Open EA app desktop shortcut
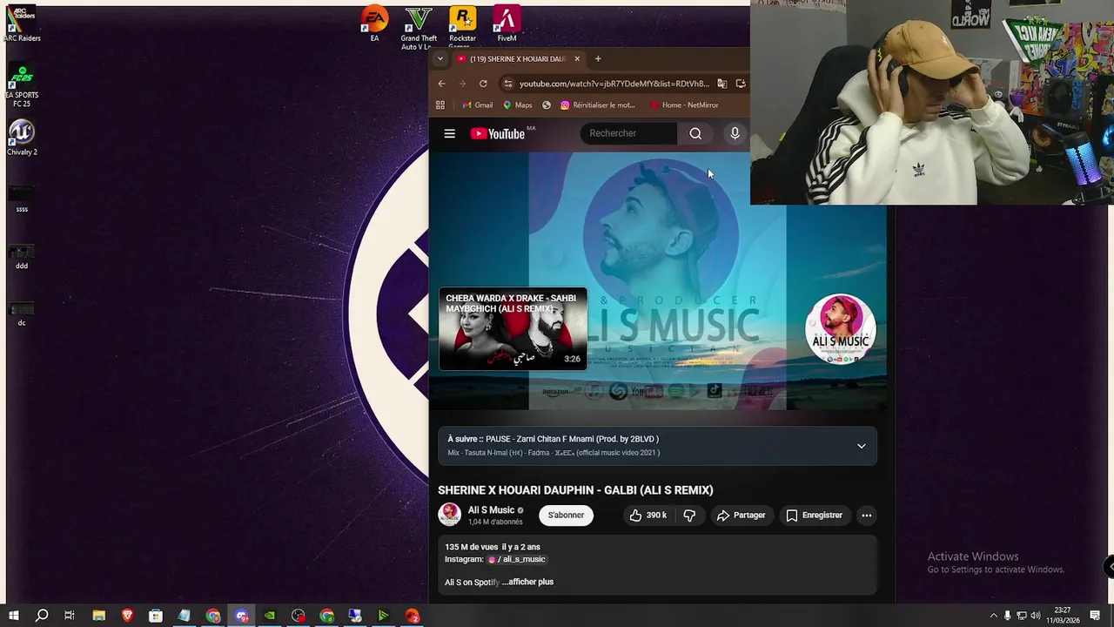 (x=374, y=24)
